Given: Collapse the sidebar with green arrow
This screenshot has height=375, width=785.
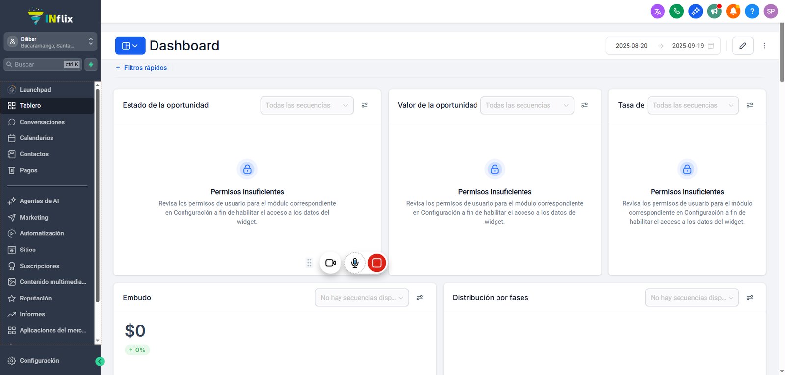Looking at the screenshot, I should (100, 362).
